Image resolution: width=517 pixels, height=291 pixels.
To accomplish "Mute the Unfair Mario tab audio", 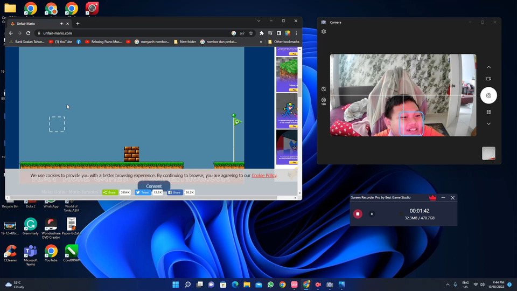I will pyautogui.click(x=61, y=24).
